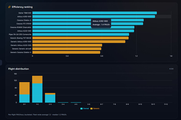Click the '1.2' x-axis tick label

click(x=136, y=56)
